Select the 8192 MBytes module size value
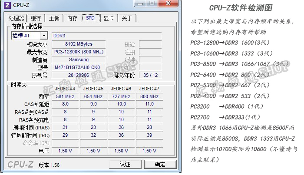 coord(79,44)
